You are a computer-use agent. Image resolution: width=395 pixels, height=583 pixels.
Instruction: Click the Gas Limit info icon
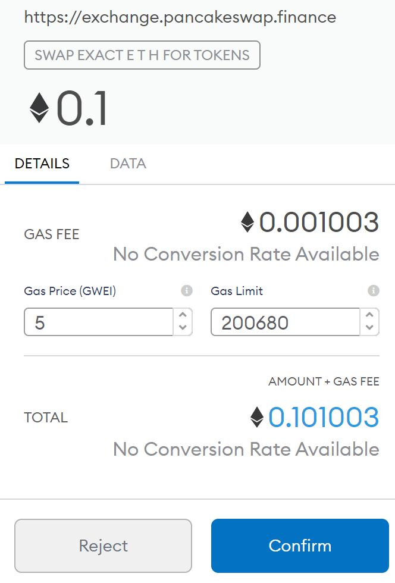[374, 291]
